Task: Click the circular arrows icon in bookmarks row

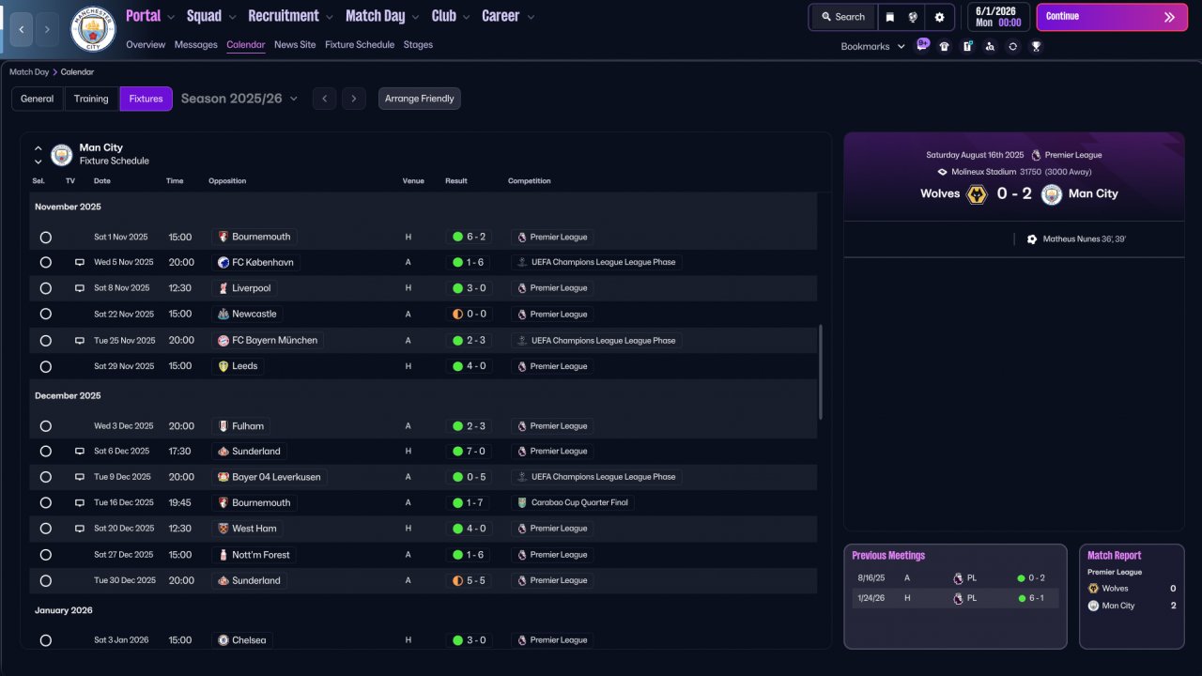Action: 1012,46
